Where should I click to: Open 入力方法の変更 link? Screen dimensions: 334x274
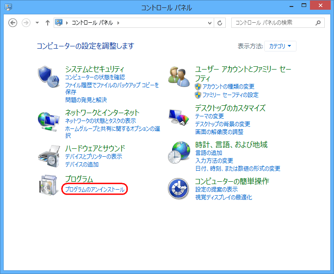pyautogui.click(x=214, y=160)
